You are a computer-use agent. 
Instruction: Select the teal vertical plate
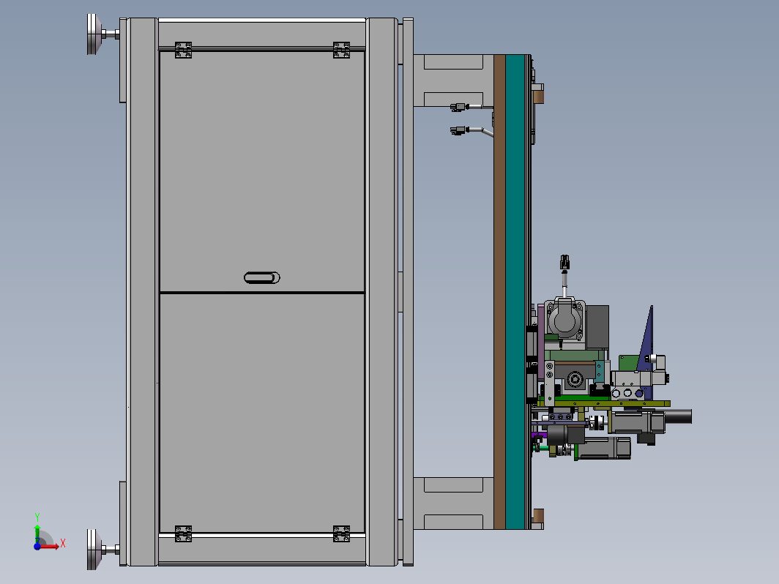point(515,292)
